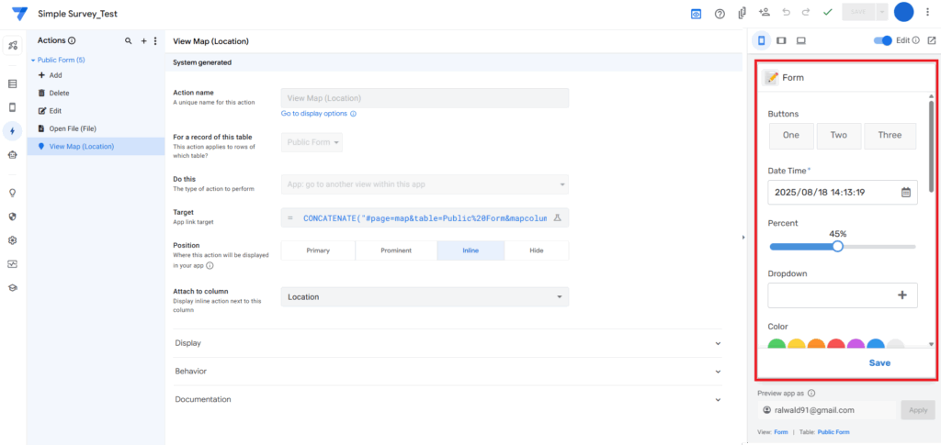The height and width of the screenshot is (445, 941).
Task: Click the undo arrow icon
Action: pos(786,13)
